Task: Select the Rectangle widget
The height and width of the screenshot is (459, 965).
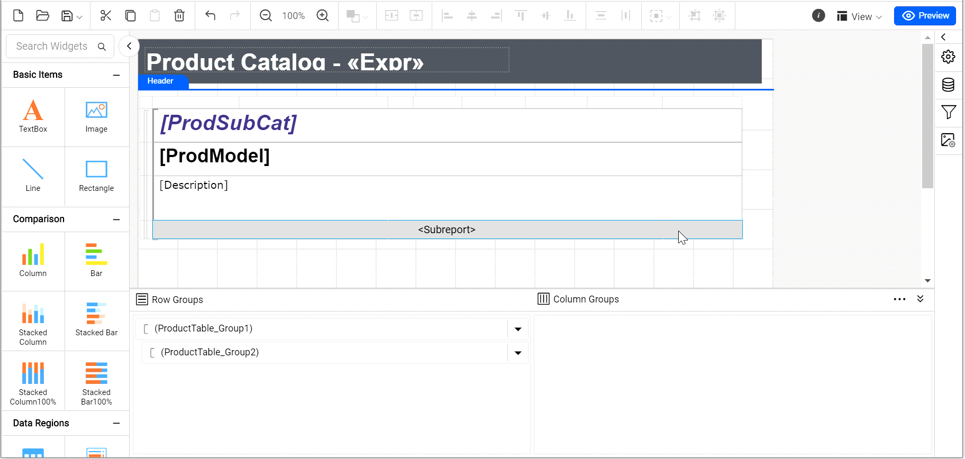Action: click(96, 176)
